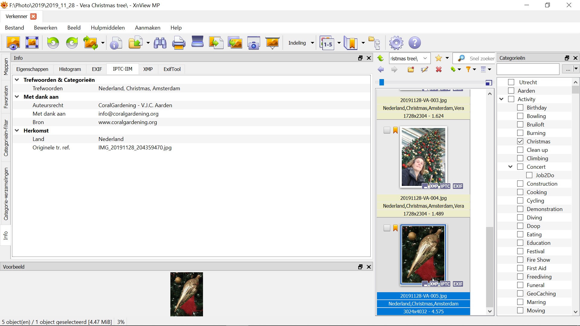Uncheck the Christmas category

(x=520, y=141)
